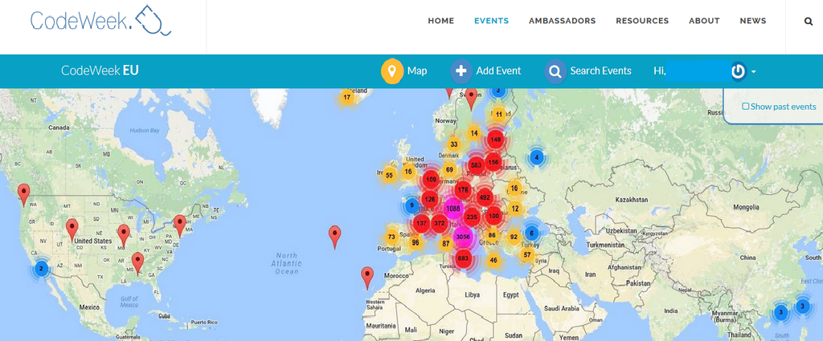Click the user power icon

pyautogui.click(x=738, y=71)
